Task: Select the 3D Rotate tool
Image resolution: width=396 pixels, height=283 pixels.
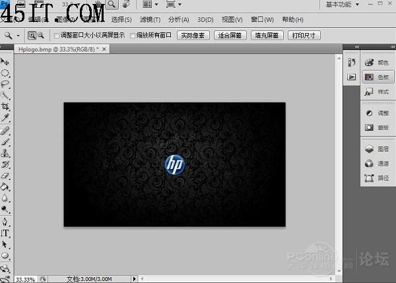Action: coord(5,268)
